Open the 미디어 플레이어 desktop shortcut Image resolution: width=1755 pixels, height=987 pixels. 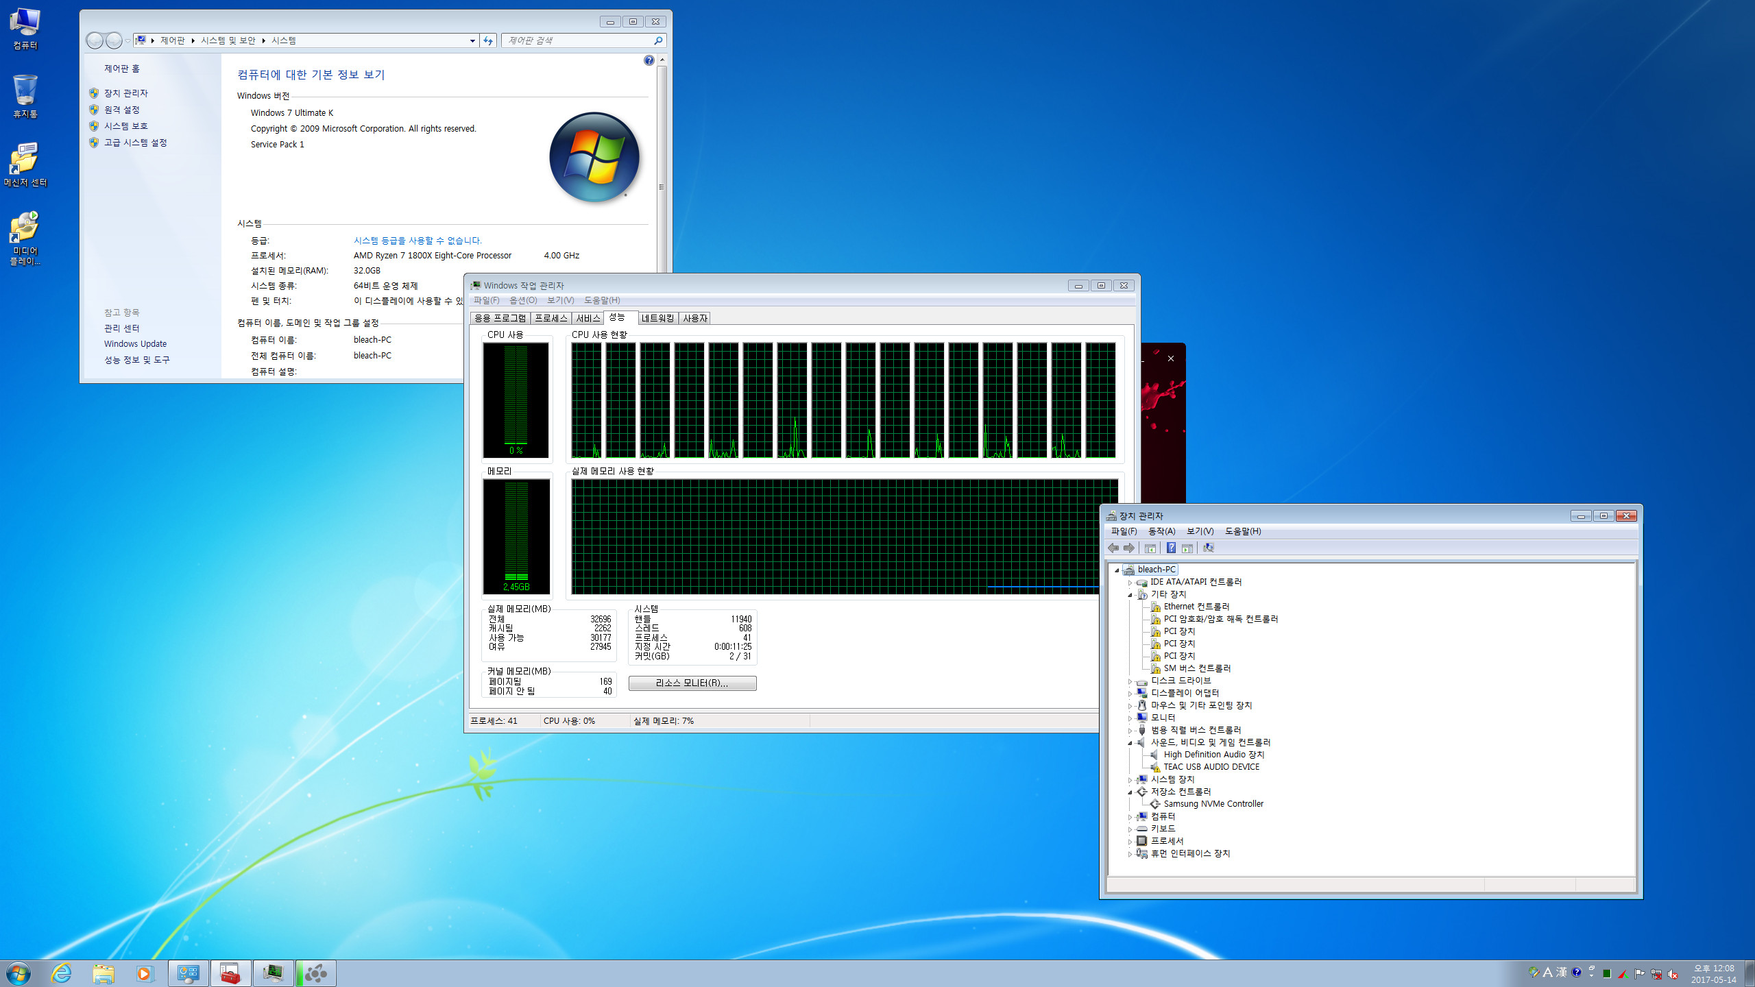25,239
